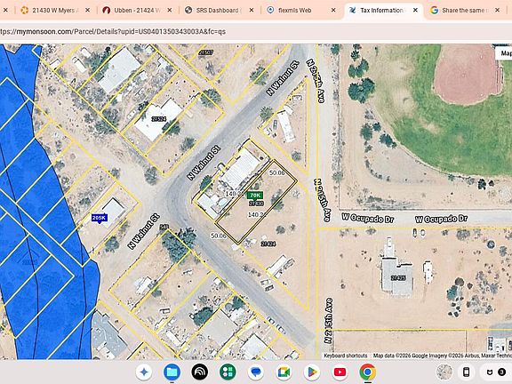Click the Chrome icon in shelf
This screenshot has height=384, width=512.
click(368, 372)
